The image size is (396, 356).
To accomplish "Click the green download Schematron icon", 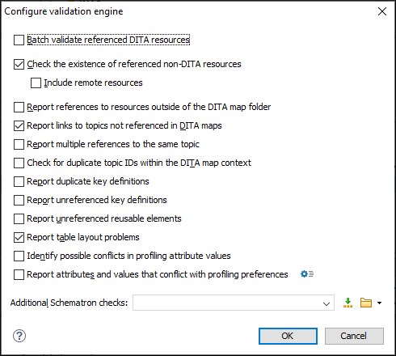I will [348, 303].
